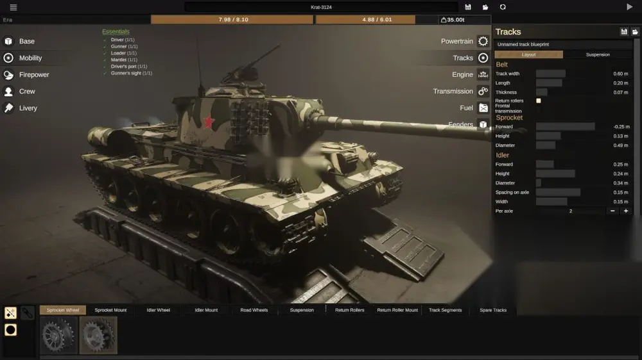The height and width of the screenshot is (360, 642).
Task: Decrease Per axle count with minus
Action: pyautogui.click(x=612, y=211)
